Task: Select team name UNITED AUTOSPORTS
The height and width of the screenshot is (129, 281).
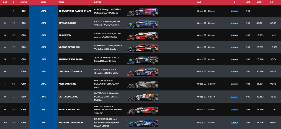Action: click(x=70, y=71)
